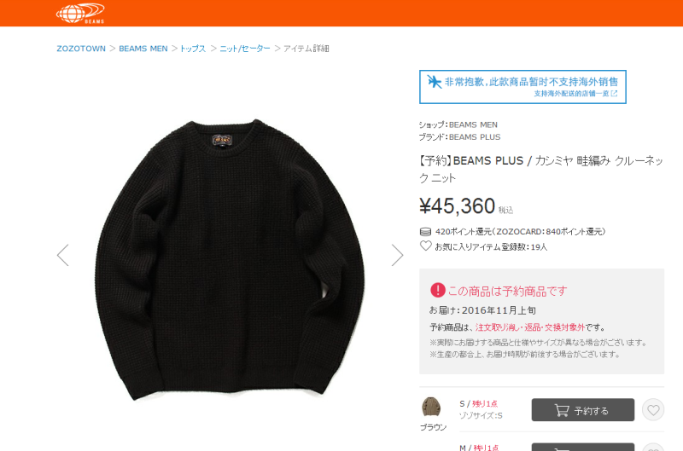
Task: Click the points coin icon
Action: pos(425,231)
